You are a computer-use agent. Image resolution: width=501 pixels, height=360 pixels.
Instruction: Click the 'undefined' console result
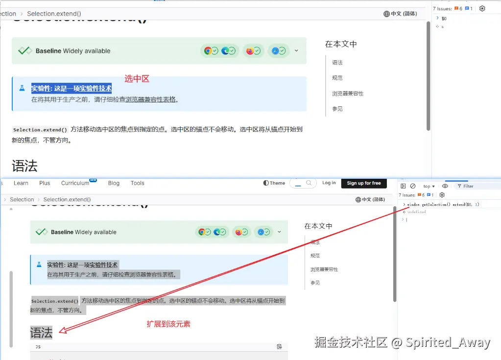click(x=416, y=212)
